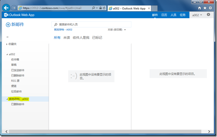Click horizontal scrollbar right arrow
This screenshot has height=137, width=217.
[x=209, y=131]
